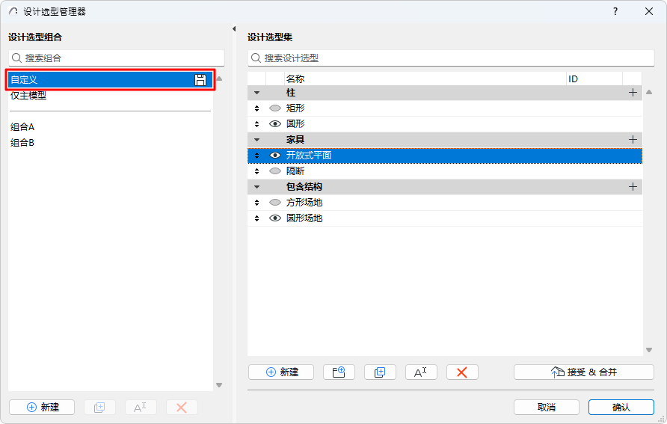Hide the 圆形 design option
The image size is (667, 424).
click(x=275, y=123)
